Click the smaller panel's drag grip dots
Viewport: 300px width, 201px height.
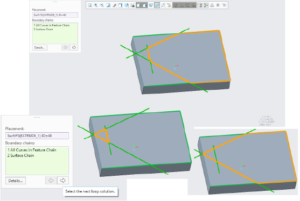55,2
